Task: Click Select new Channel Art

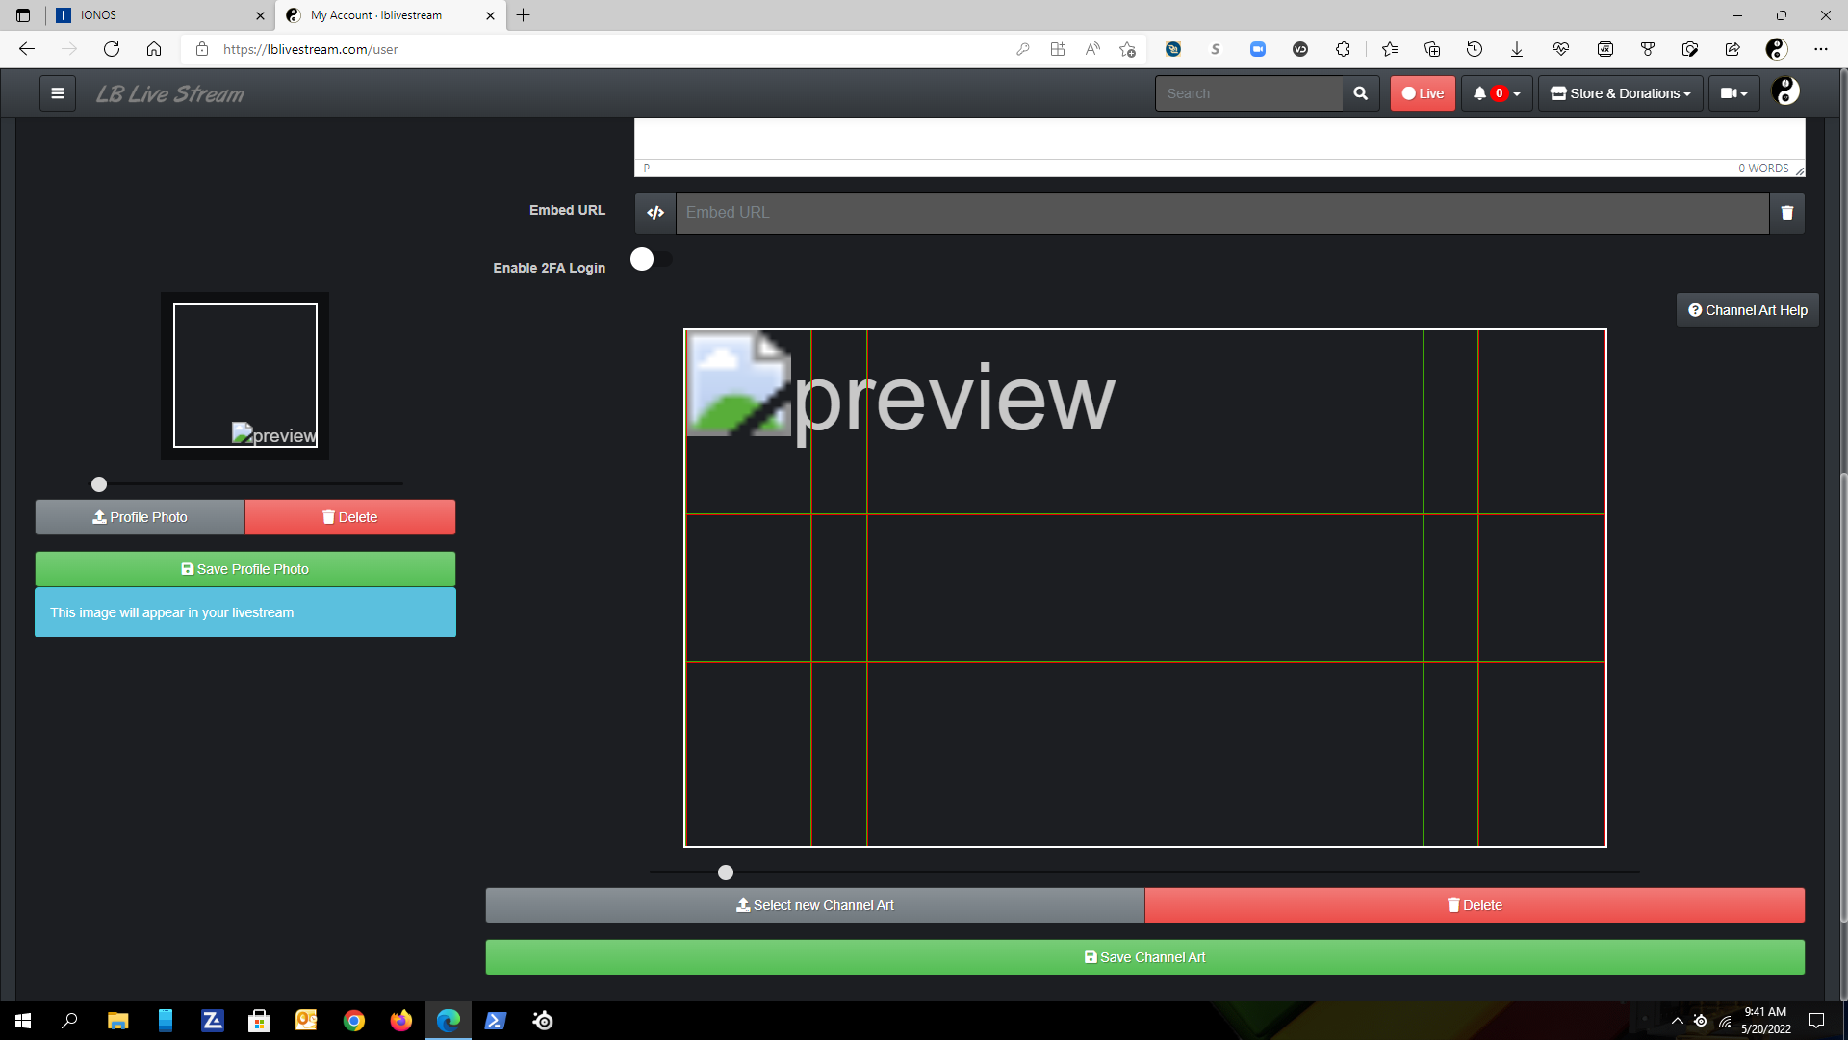Action: (815, 905)
